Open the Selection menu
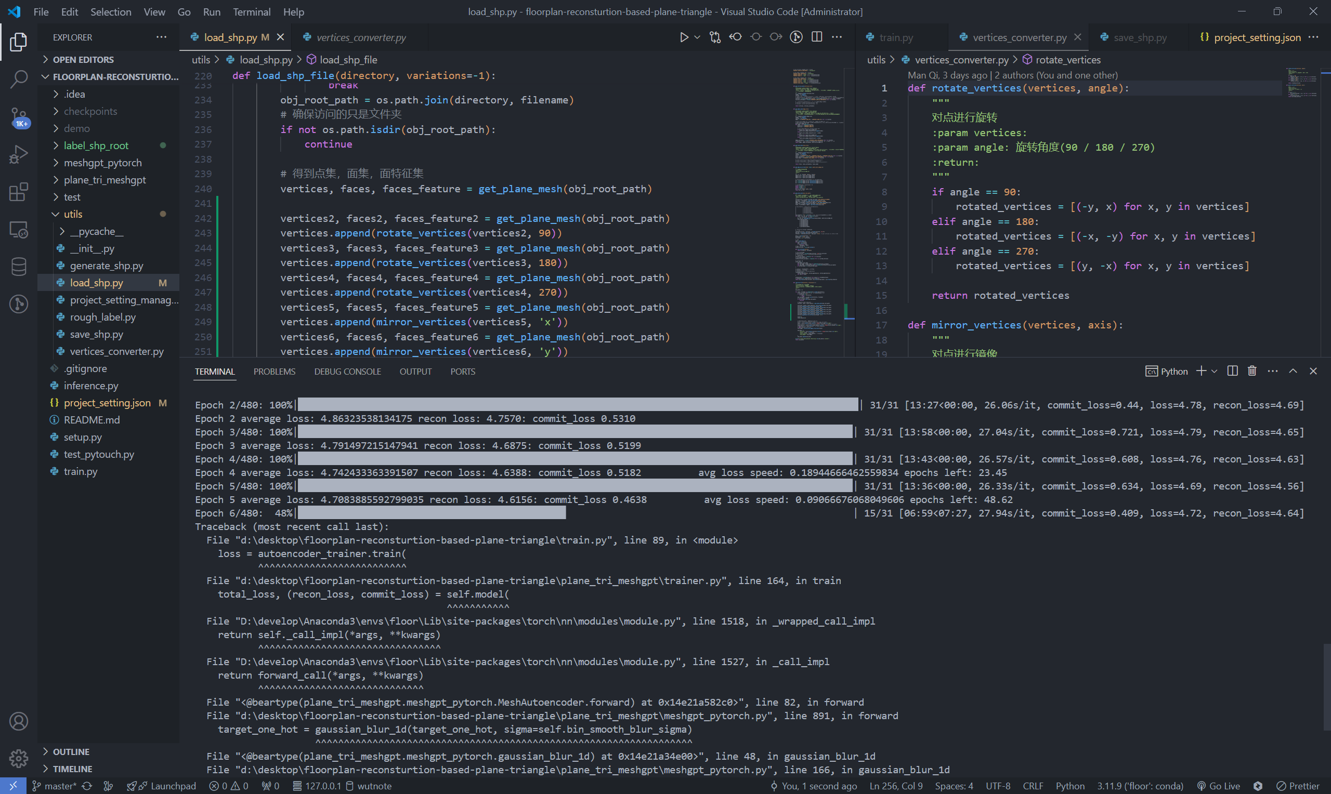Image resolution: width=1331 pixels, height=794 pixels. click(x=111, y=11)
